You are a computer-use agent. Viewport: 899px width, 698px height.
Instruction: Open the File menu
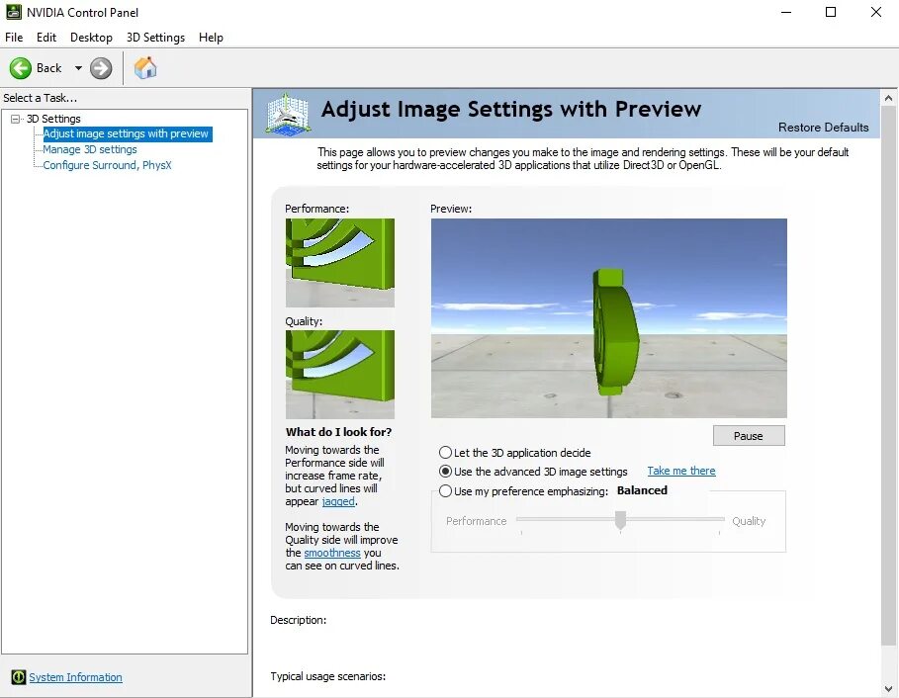tap(14, 38)
